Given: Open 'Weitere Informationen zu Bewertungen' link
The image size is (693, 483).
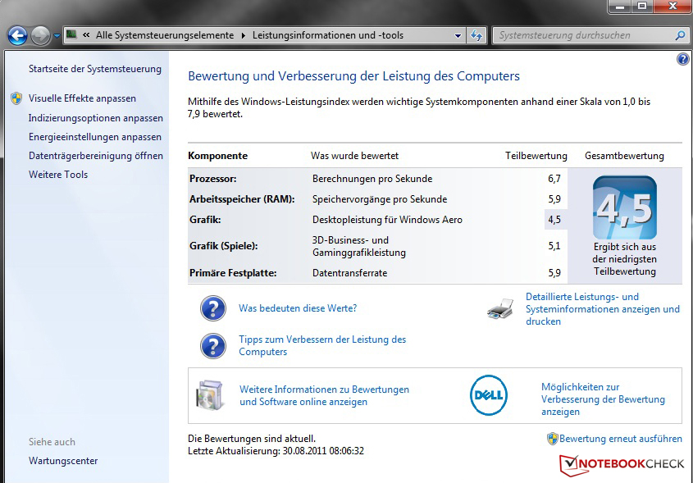Looking at the screenshot, I should pyautogui.click(x=324, y=395).
